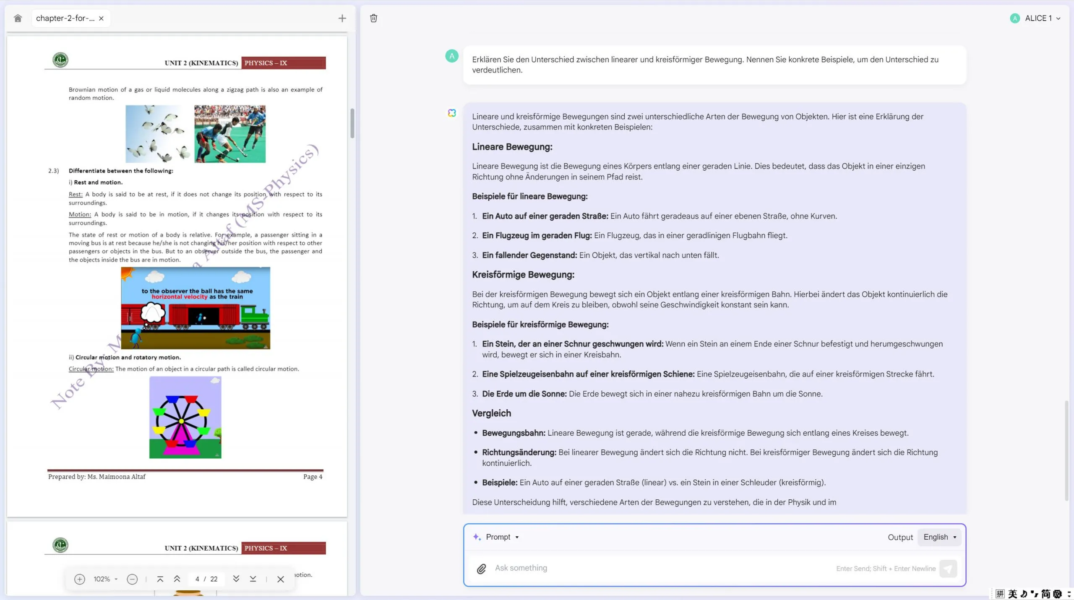Click the home navigation icon
1074x600 pixels.
coord(18,18)
